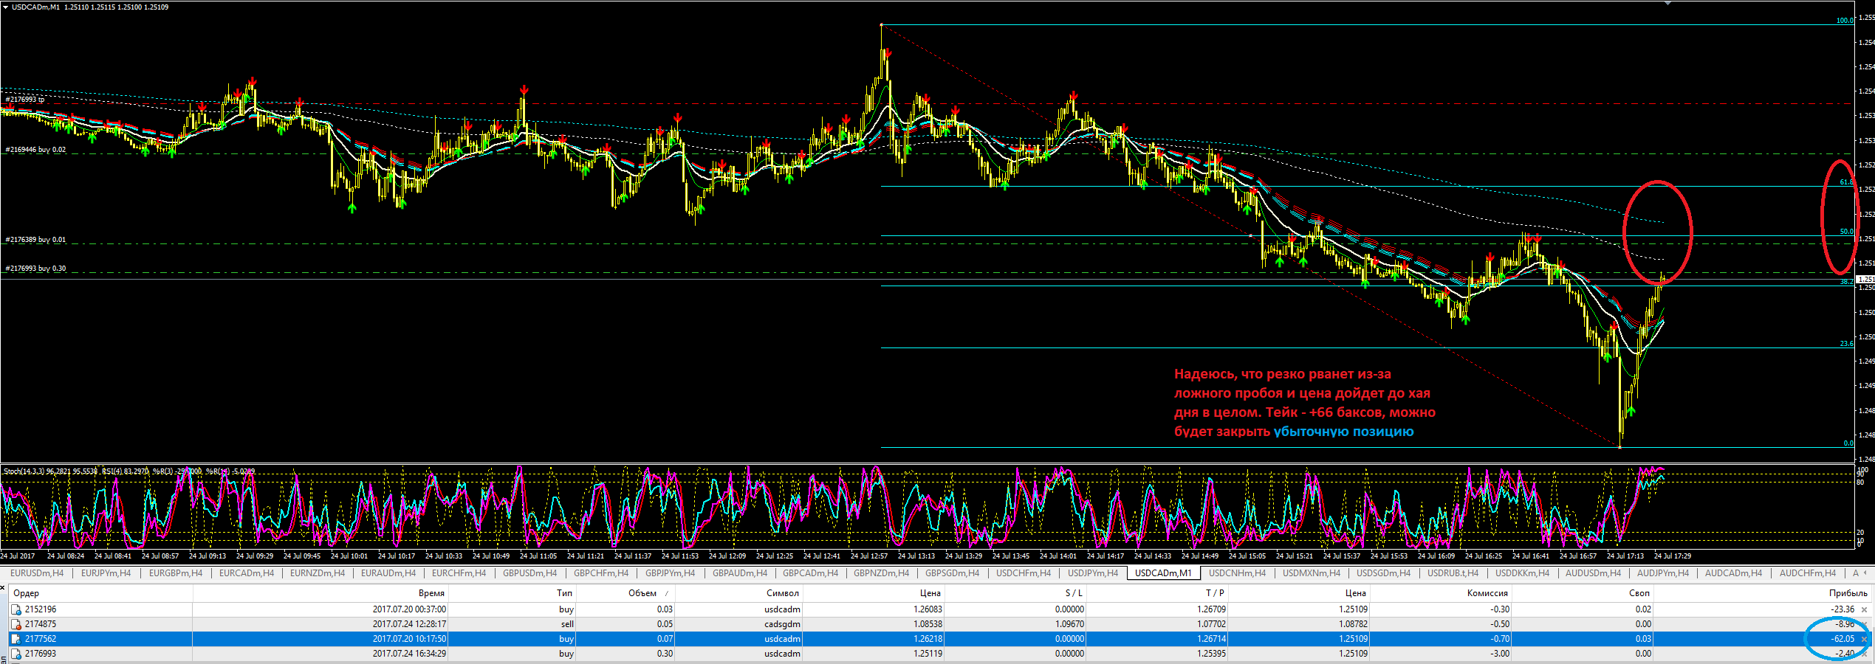Select the #2176993 buy 0.30 order line label
Screen dimensions: 1875x664
pyautogui.click(x=35, y=269)
